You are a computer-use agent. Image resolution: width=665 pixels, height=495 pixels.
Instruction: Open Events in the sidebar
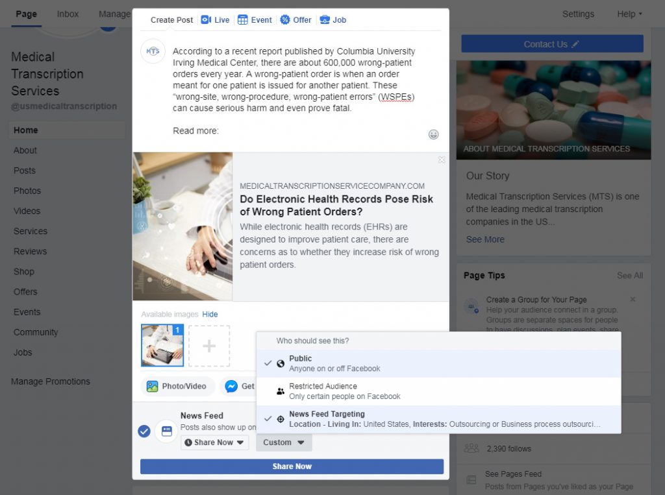27,312
